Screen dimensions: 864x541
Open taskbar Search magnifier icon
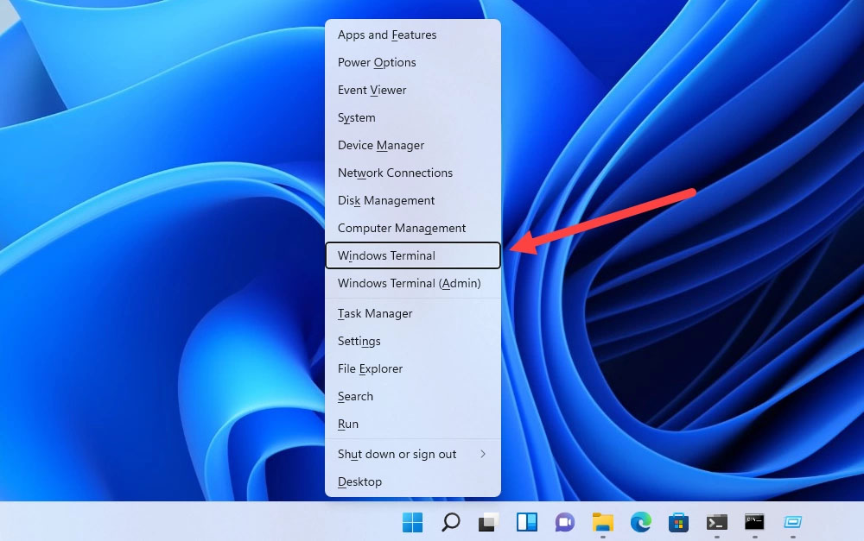coord(450,522)
